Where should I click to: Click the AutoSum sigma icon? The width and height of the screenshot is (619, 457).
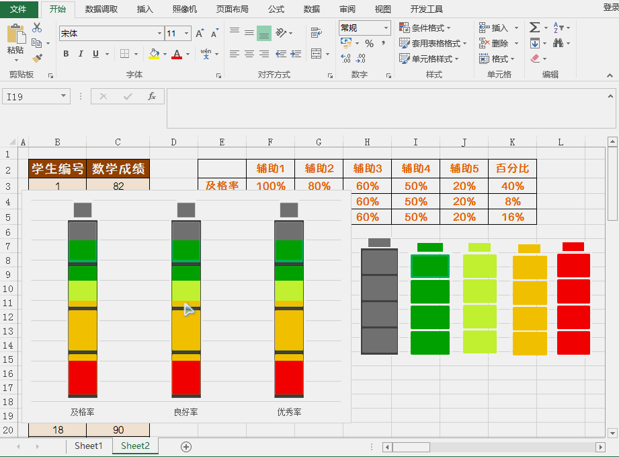point(534,28)
